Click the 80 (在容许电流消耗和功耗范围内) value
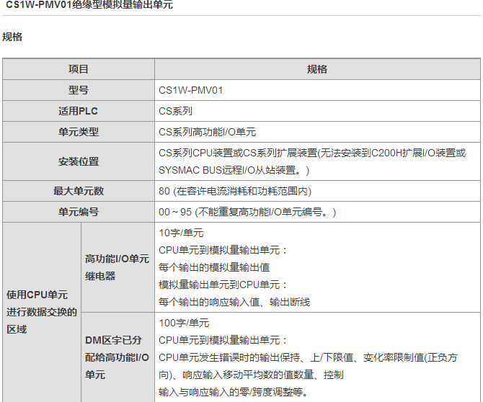Image resolution: width=483 pixels, height=402 pixels. [x=235, y=191]
